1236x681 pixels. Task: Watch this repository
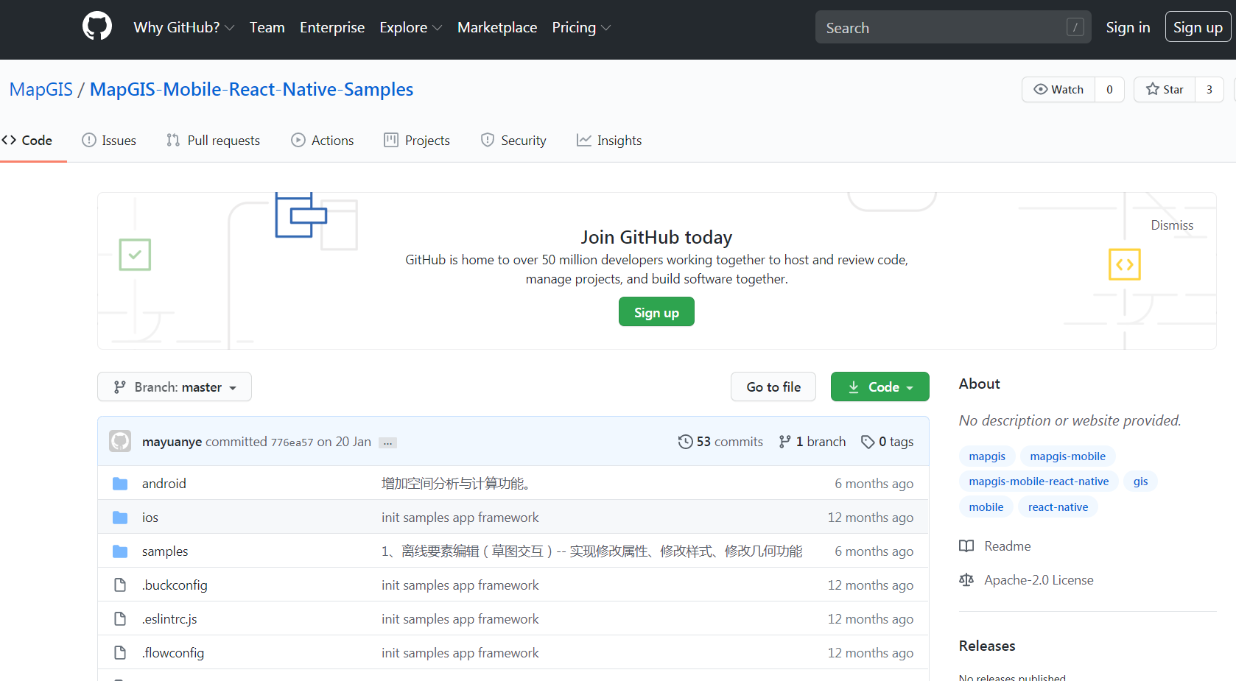point(1058,90)
